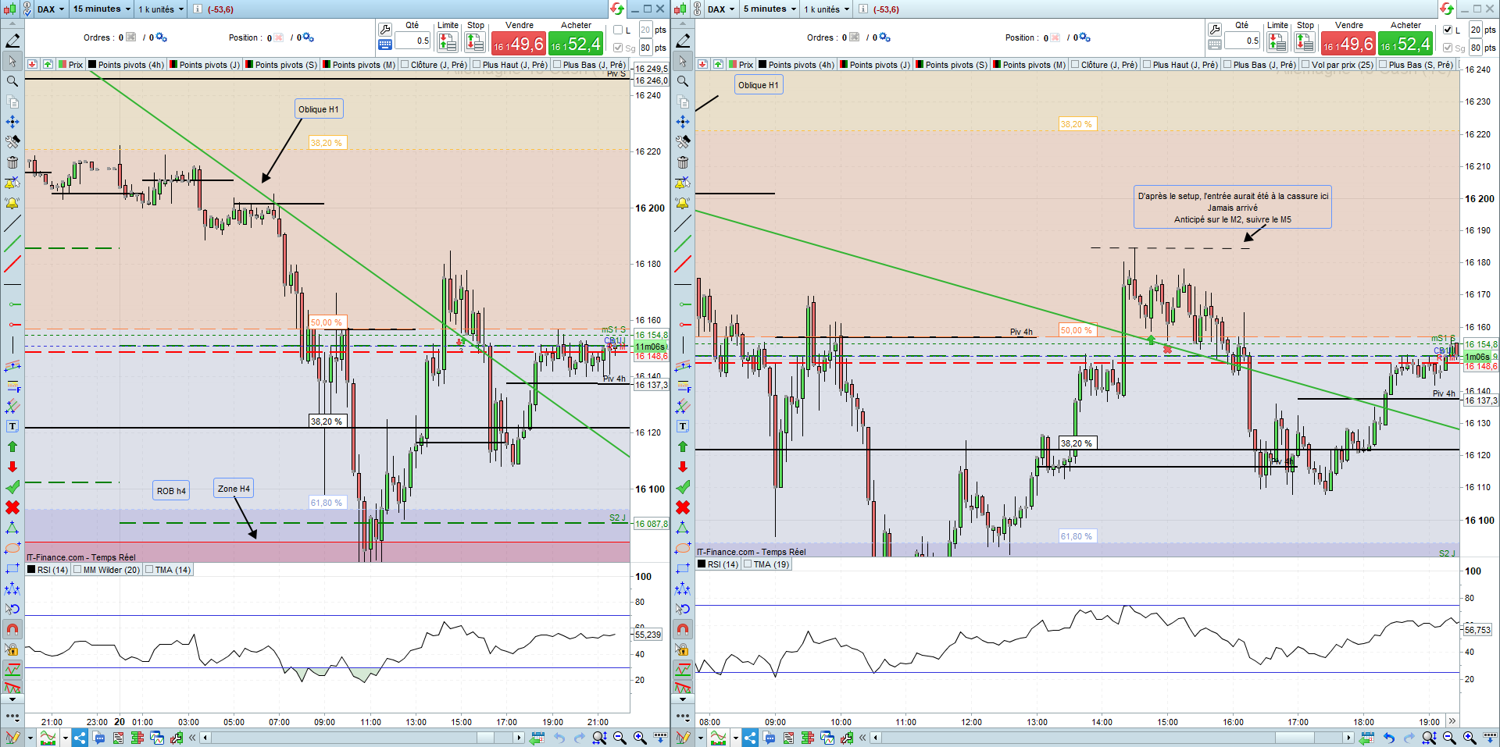Select the red down arrow tool in 15-minute chart

coord(12,467)
